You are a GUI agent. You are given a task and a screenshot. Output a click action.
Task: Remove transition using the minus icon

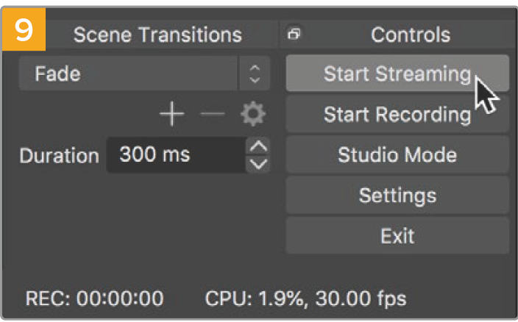point(214,115)
